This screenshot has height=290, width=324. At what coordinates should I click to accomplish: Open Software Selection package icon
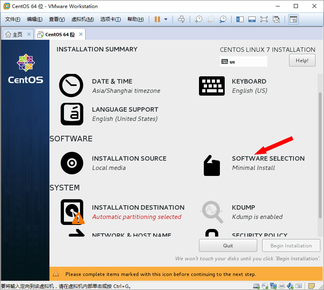pyautogui.click(x=211, y=165)
